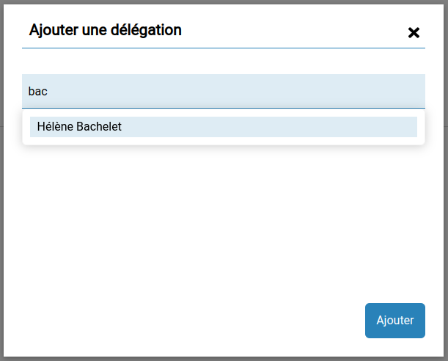448x361 pixels.
Task: Click the Ajouter submit button
Action: point(394,321)
